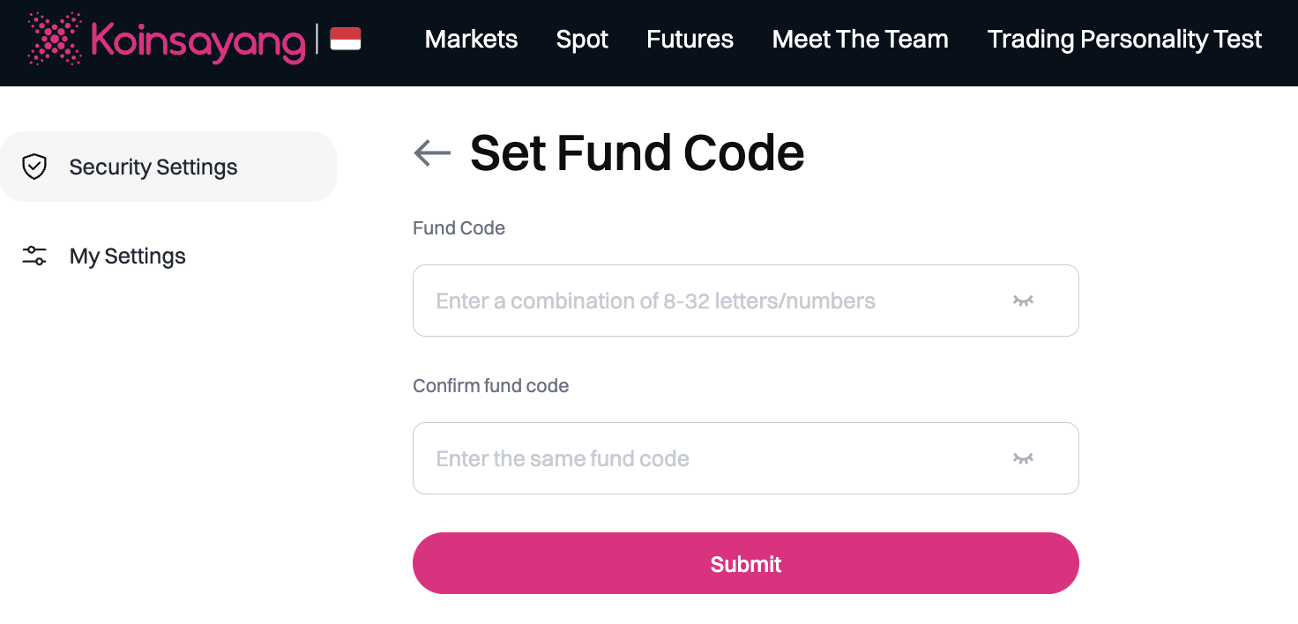Open Trading Personality Test in the navbar
This screenshot has width=1298, height=624.
1124,40
